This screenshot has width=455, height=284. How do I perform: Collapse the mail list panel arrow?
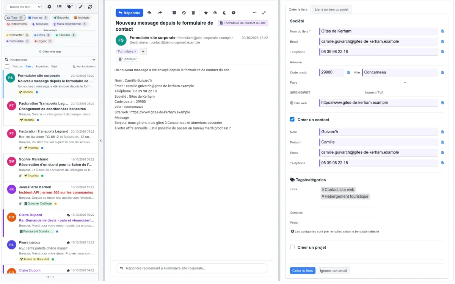click(x=101, y=140)
